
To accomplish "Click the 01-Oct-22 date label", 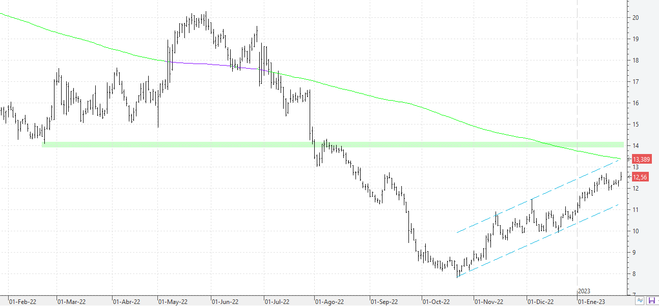I will pyautogui.click(x=436, y=301).
